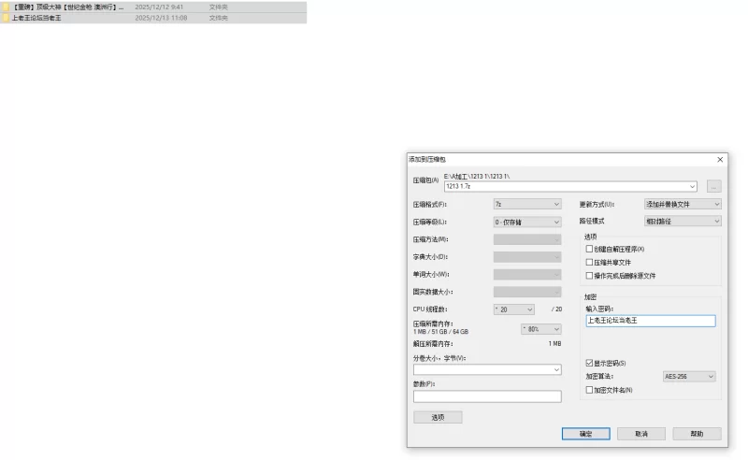The height and width of the screenshot is (460, 748).
Task: Click the disabled 固实数据大小 dropdown
Action: pyautogui.click(x=527, y=292)
